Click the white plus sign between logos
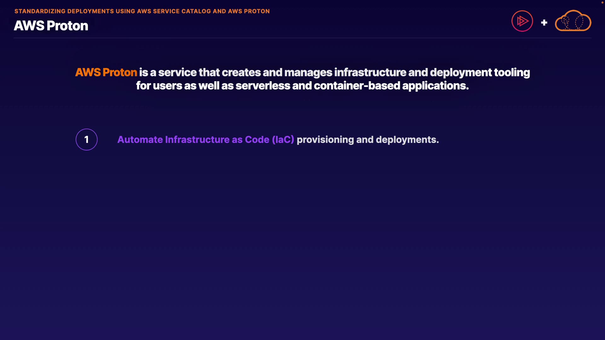605x340 pixels. (x=544, y=23)
